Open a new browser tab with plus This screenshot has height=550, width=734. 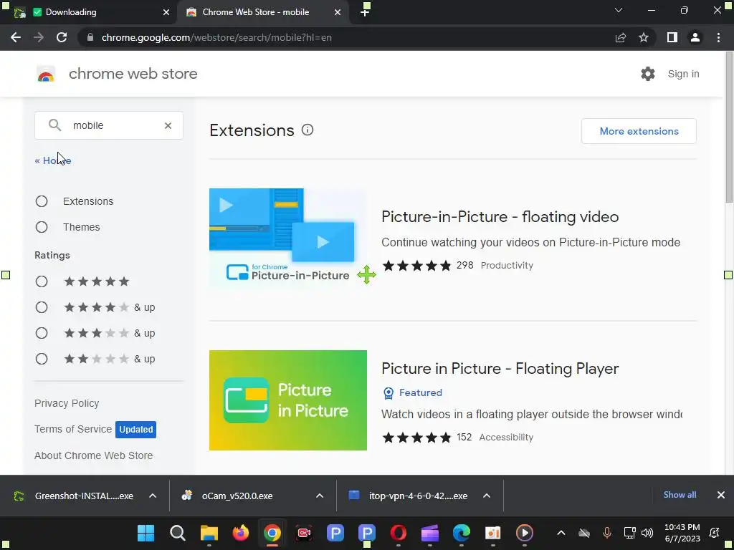click(365, 12)
